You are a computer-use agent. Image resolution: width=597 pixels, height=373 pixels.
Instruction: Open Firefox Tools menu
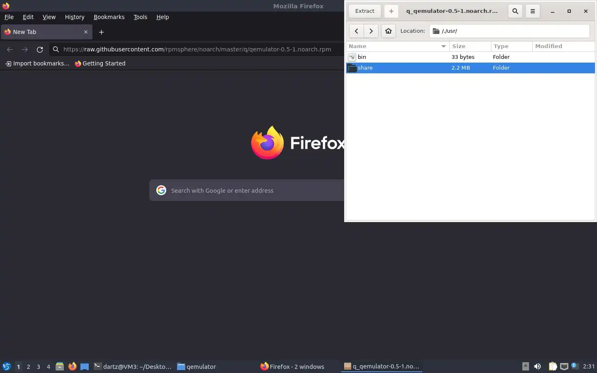140,17
